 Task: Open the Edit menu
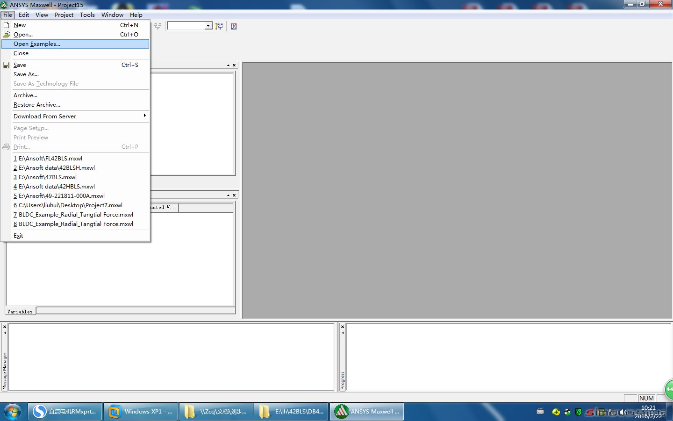pyautogui.click(x=24, y=15)
